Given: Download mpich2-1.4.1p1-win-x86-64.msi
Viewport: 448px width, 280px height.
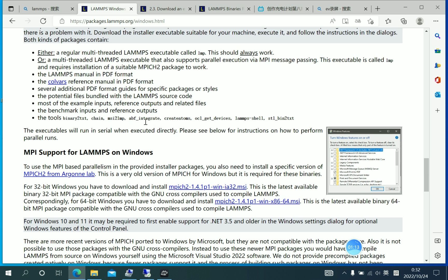Looking at the screenshot, I should pos(257,201).
